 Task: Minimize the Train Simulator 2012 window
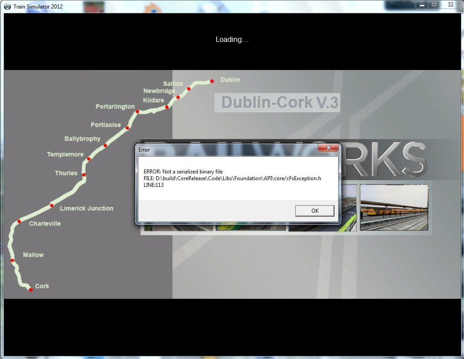(422, 5)
